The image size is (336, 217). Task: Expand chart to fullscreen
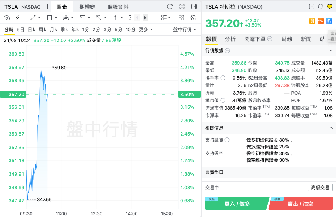(182, 6)
